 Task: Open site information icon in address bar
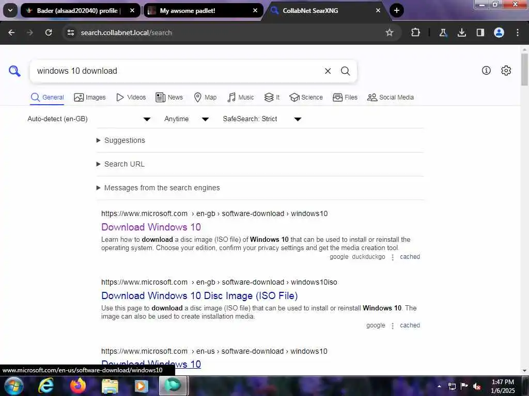click(70, 32)
